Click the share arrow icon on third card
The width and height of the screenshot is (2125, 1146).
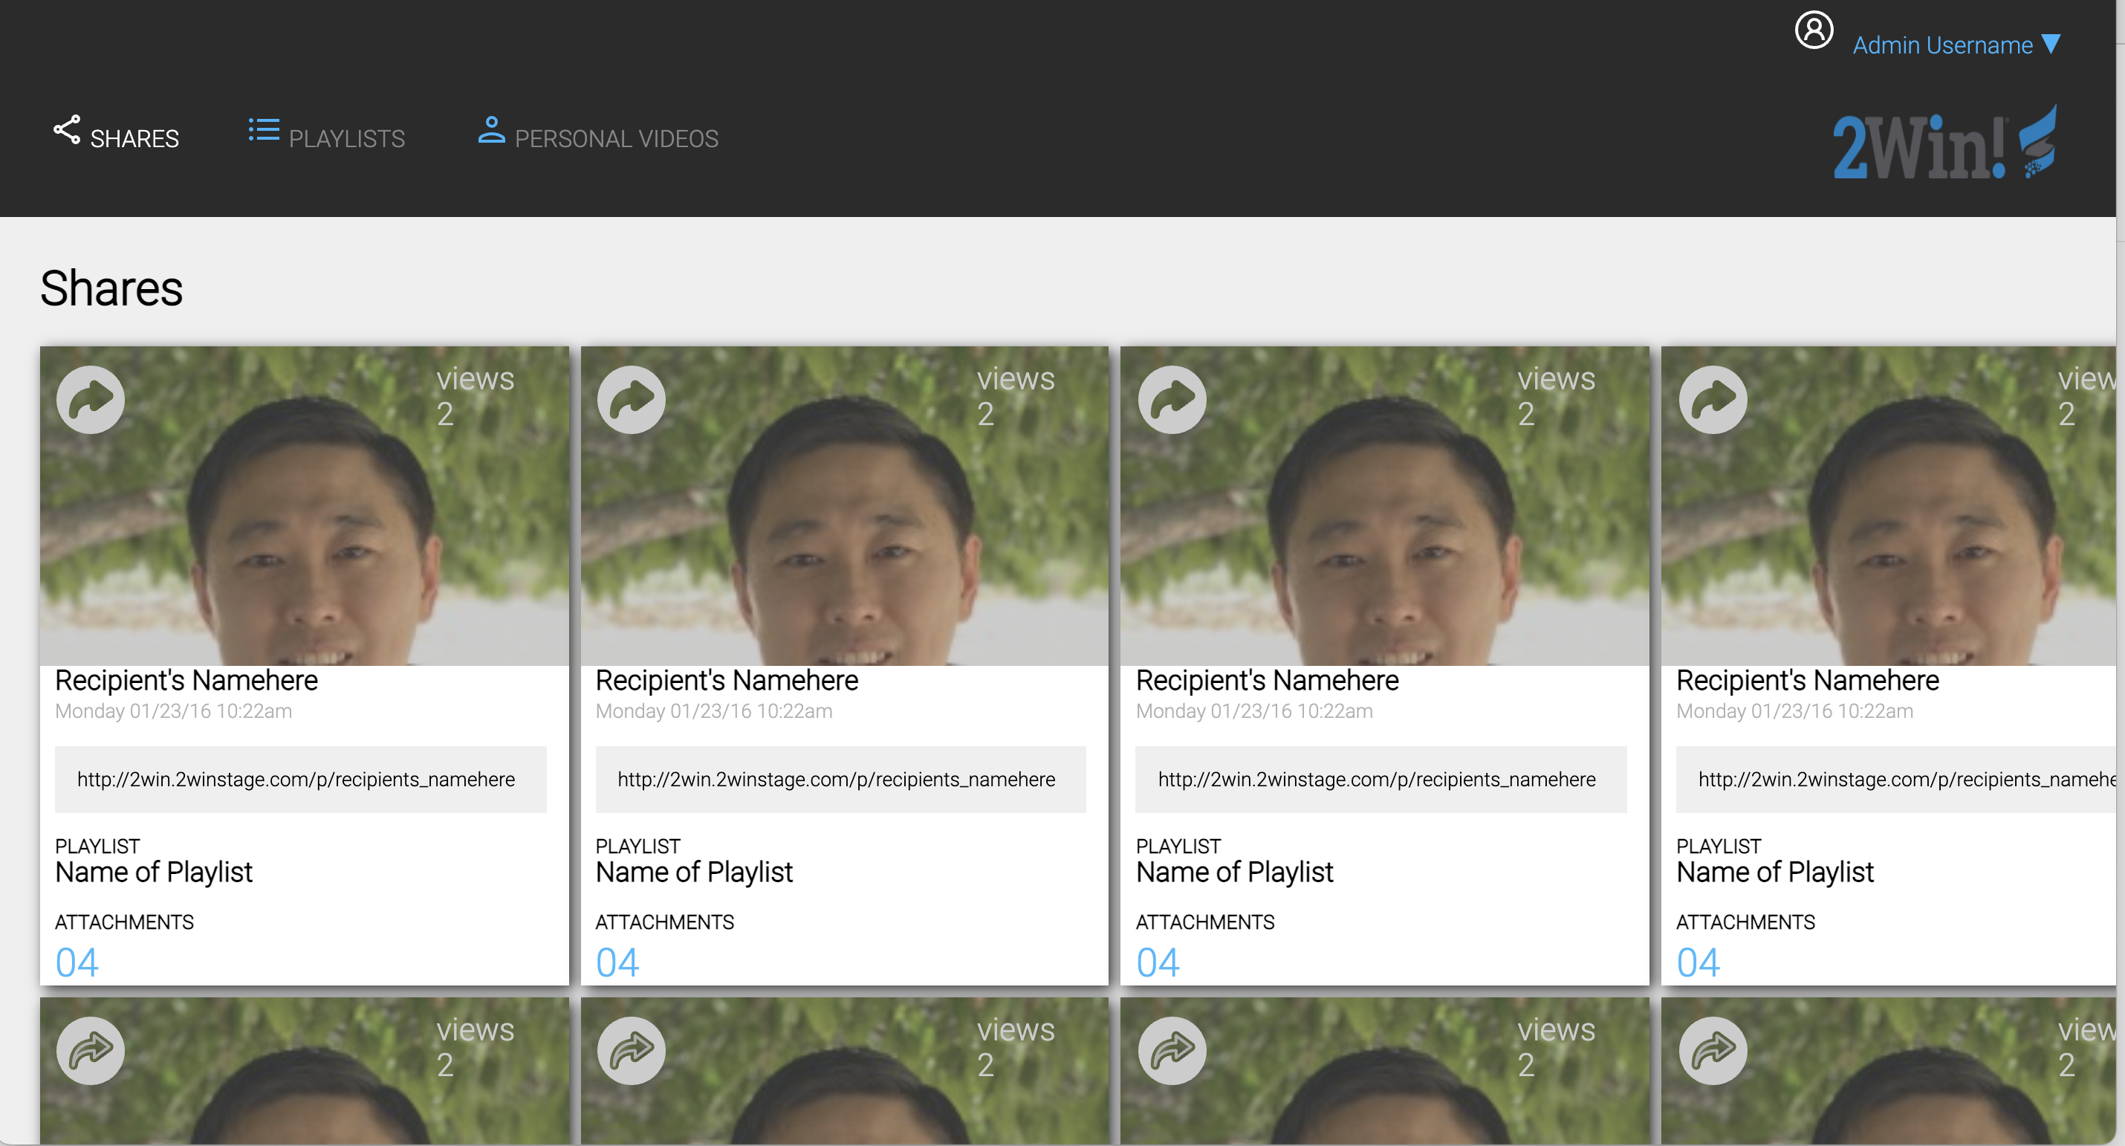pyautogui.click(x=1172, y=400)
